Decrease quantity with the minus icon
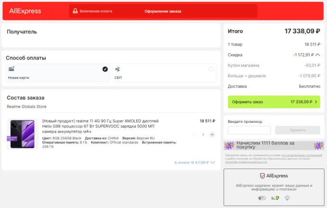Screen dimensions: 327x208 [194, 135]
